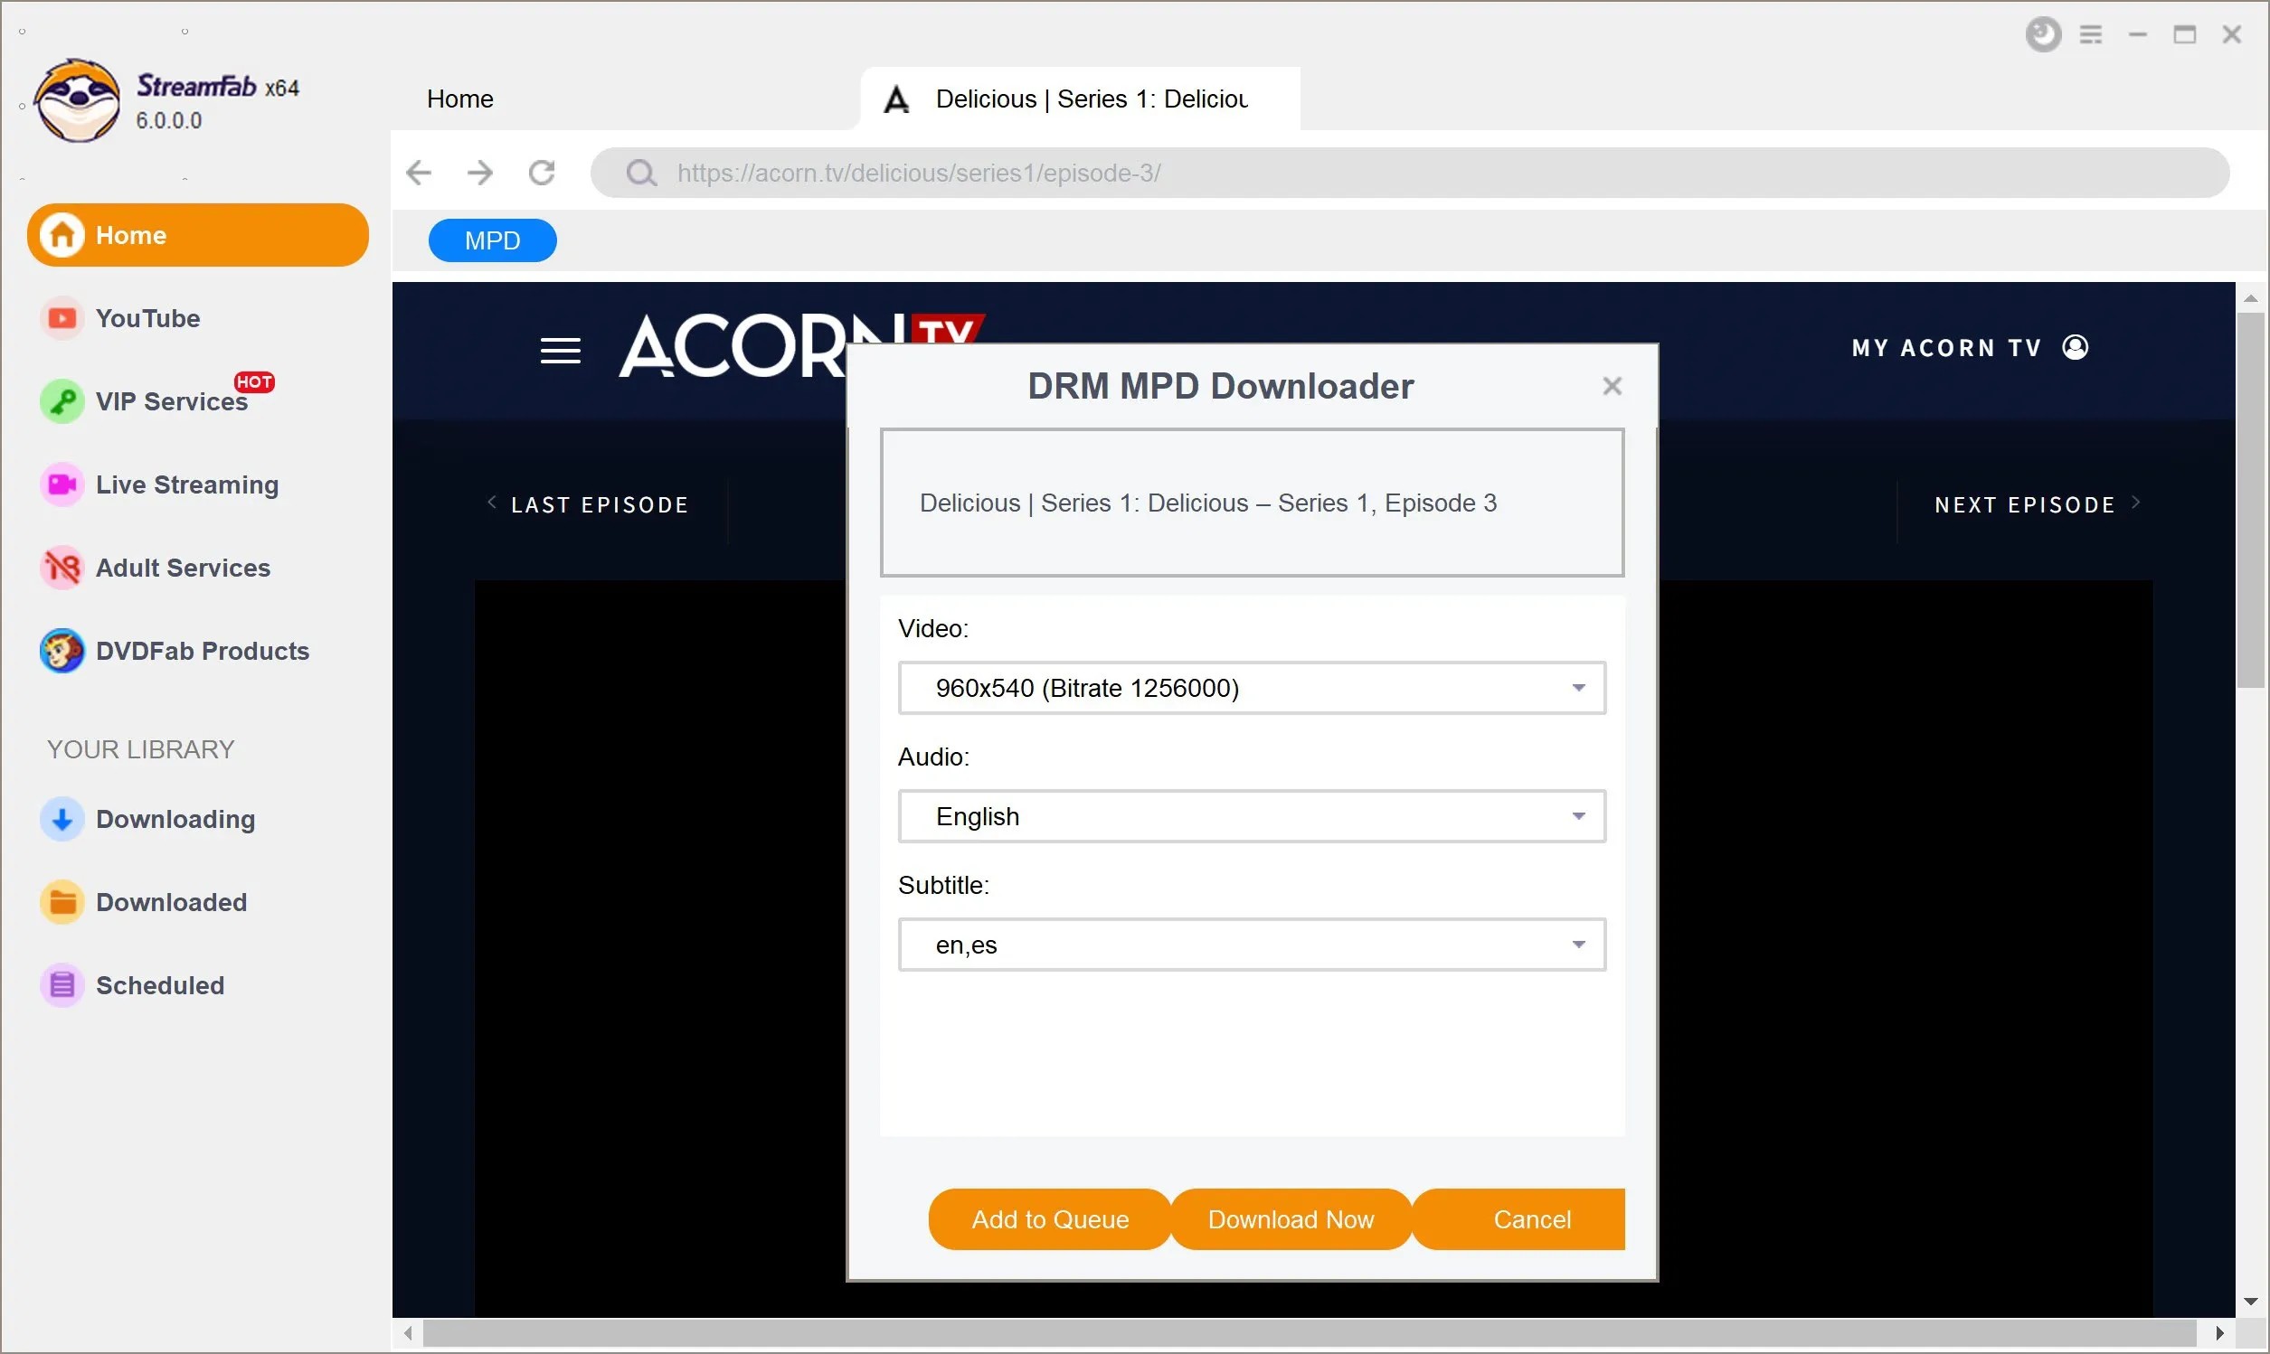Click the Add to Queue button
The width and height of the screenshot is (2270, 1354).
1051,1218
